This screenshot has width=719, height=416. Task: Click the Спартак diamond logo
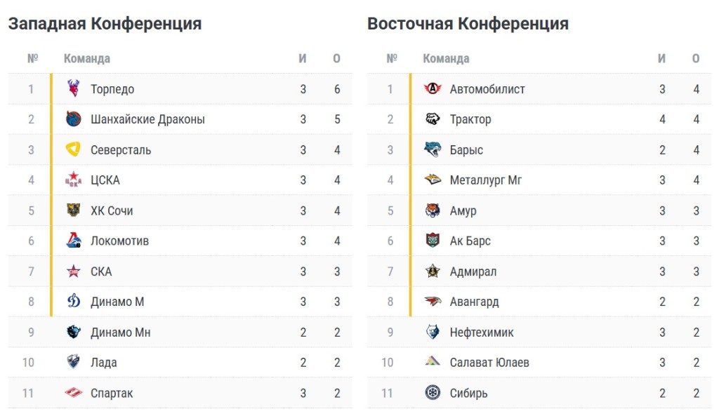pyautogui.click(x=73, y=393)
